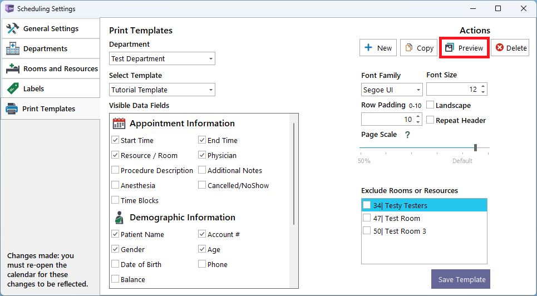Click the plus icon to create New template

tap(368, 48)
